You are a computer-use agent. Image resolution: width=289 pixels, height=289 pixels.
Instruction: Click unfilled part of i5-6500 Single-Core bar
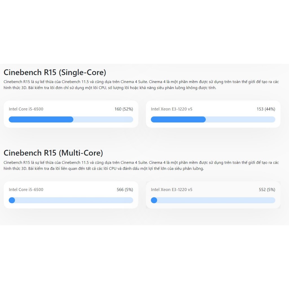[x=103, y=119]
